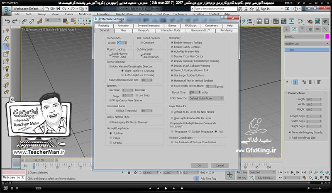
Task: Toggle the Layer Explorer icon
Action: pyautogui.click(x=267, y=21)
